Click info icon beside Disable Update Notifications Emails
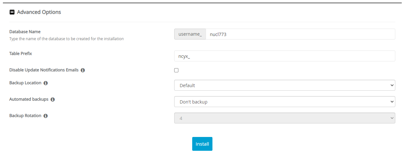Screen dimensions: 404x154 tap(83, 70)
